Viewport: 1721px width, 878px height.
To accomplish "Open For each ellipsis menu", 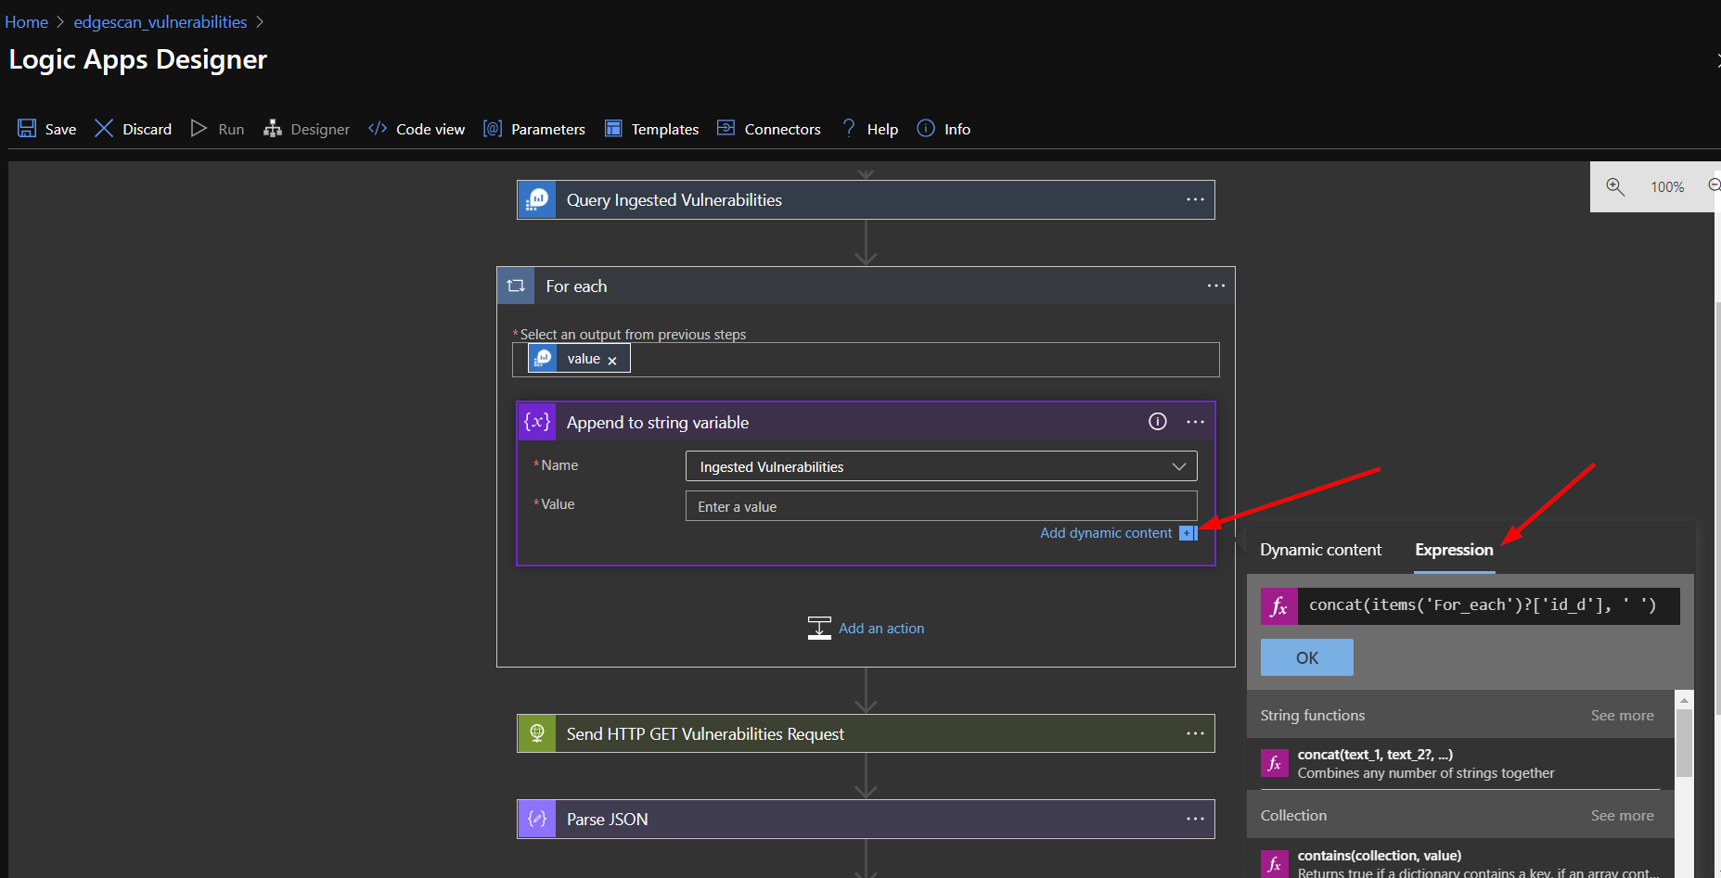I will click(1215, 286).
